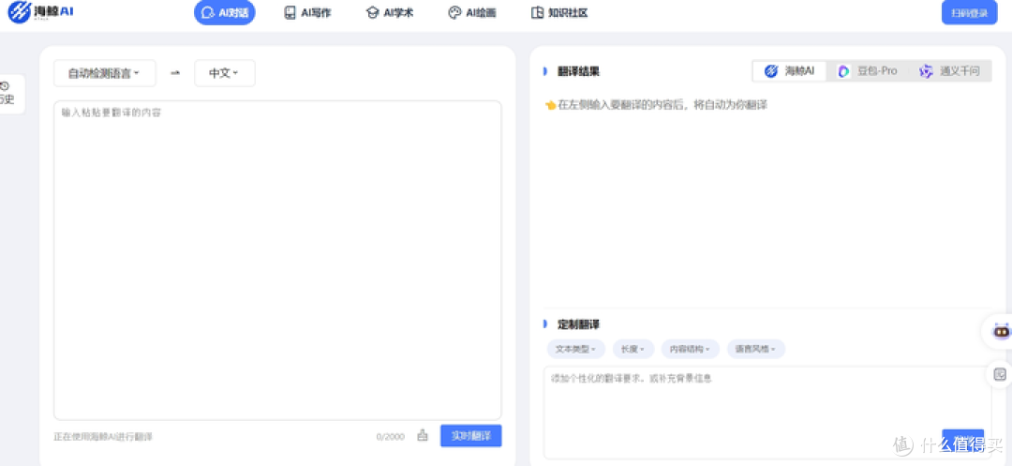The image size is (1012, 466).
Task: Switch to the AI写作 tab
Action: click(x=308, y=13)
